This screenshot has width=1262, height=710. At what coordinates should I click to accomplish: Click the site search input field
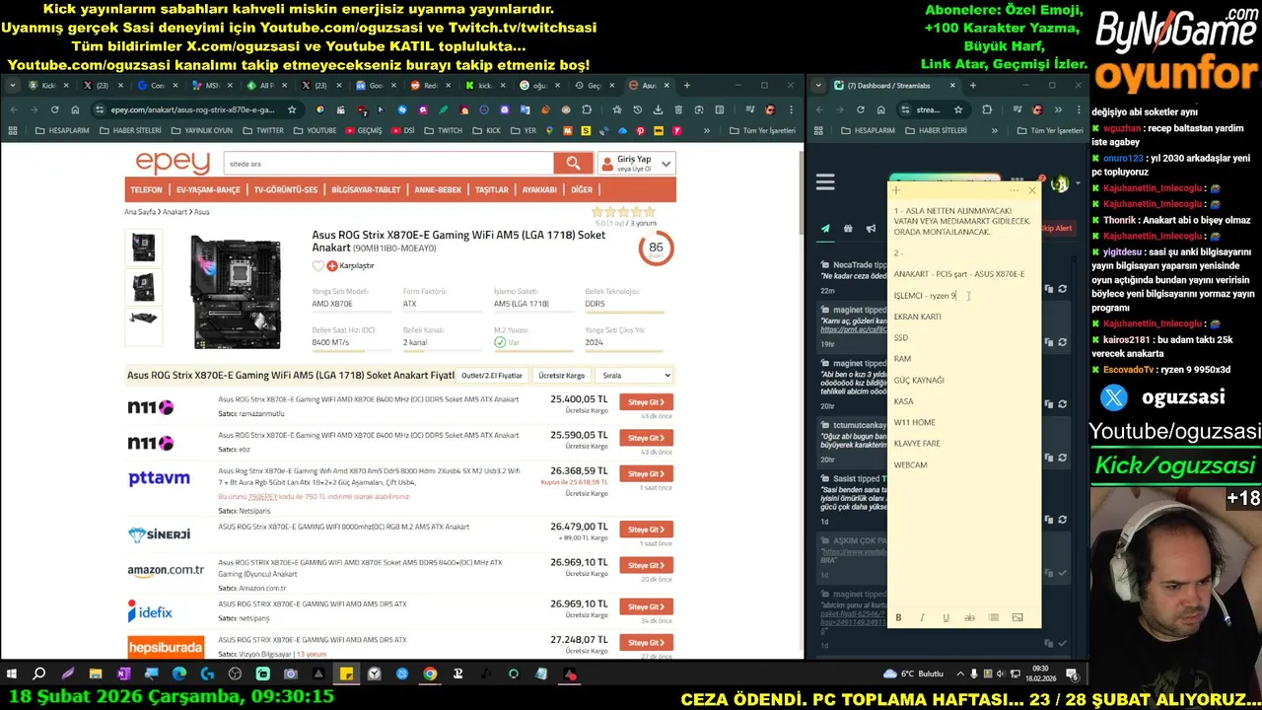(387, 164)
